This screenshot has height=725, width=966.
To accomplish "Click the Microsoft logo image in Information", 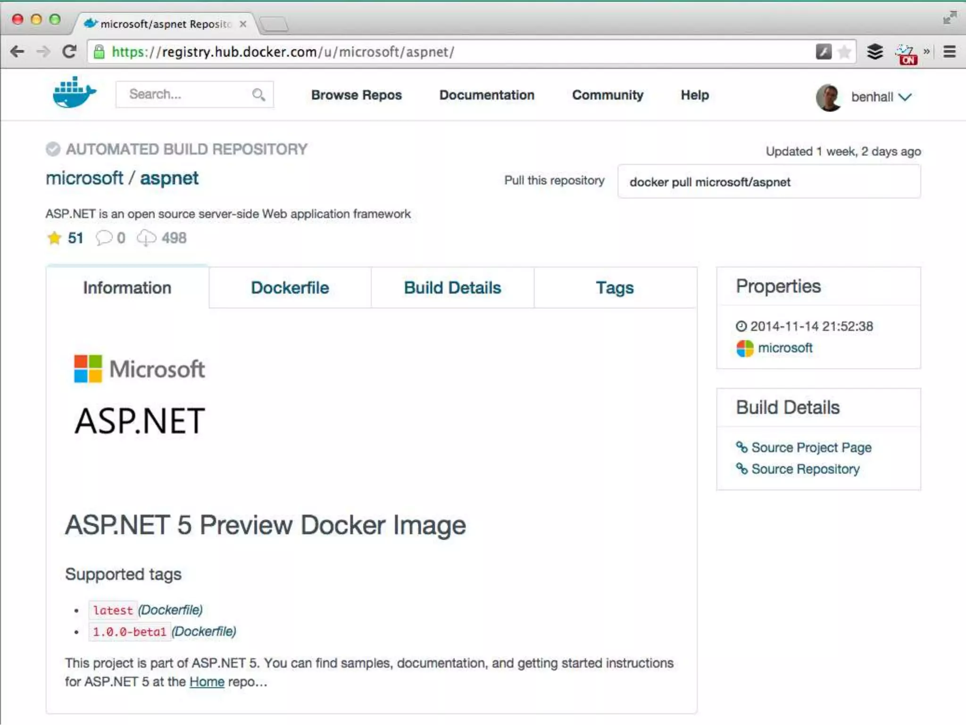I will point(140,369).
